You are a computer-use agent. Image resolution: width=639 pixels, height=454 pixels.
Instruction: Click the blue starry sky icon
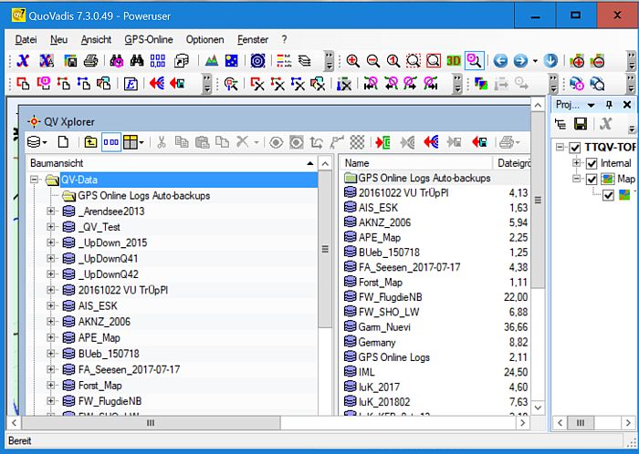pyautogui.click(x=232, y=61)
